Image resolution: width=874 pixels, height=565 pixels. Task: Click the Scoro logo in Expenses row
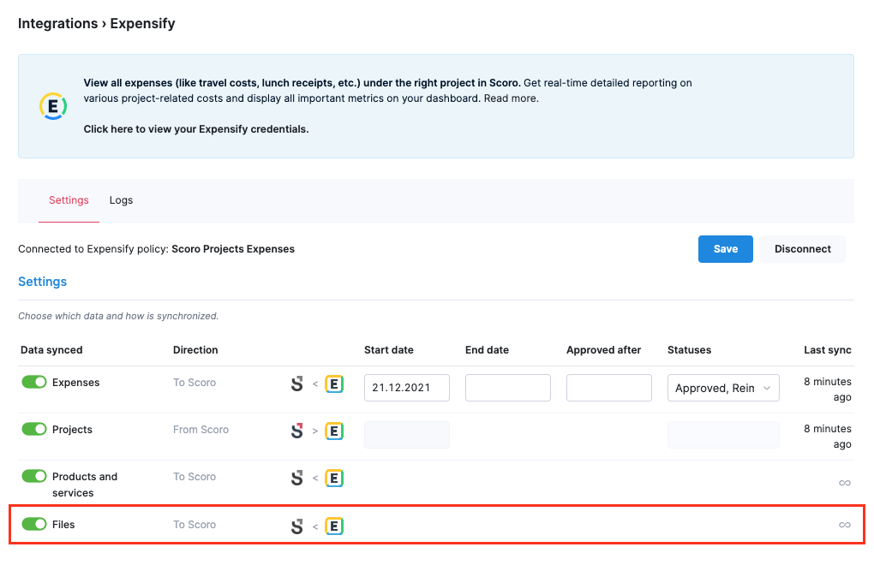pyautogui.click(x=297, y=384)
